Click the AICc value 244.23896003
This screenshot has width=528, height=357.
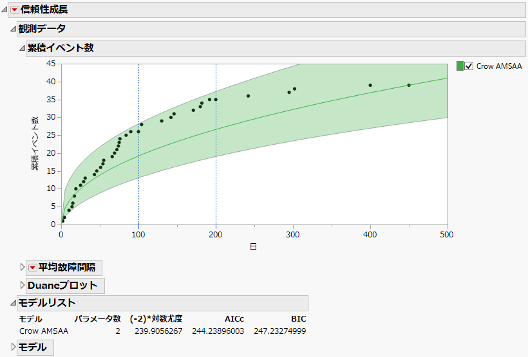218,331
